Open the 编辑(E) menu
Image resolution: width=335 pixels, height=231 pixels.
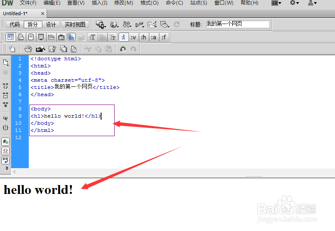click(x=52, y=3)
